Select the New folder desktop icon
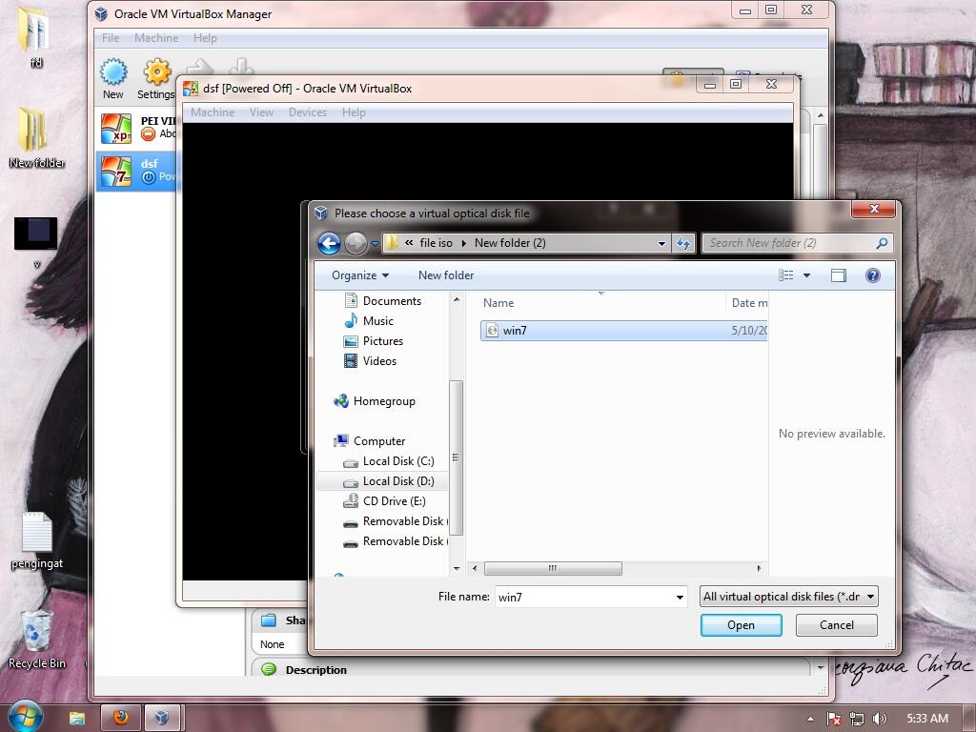Screen dimensions: 976x732 point(37,137)
